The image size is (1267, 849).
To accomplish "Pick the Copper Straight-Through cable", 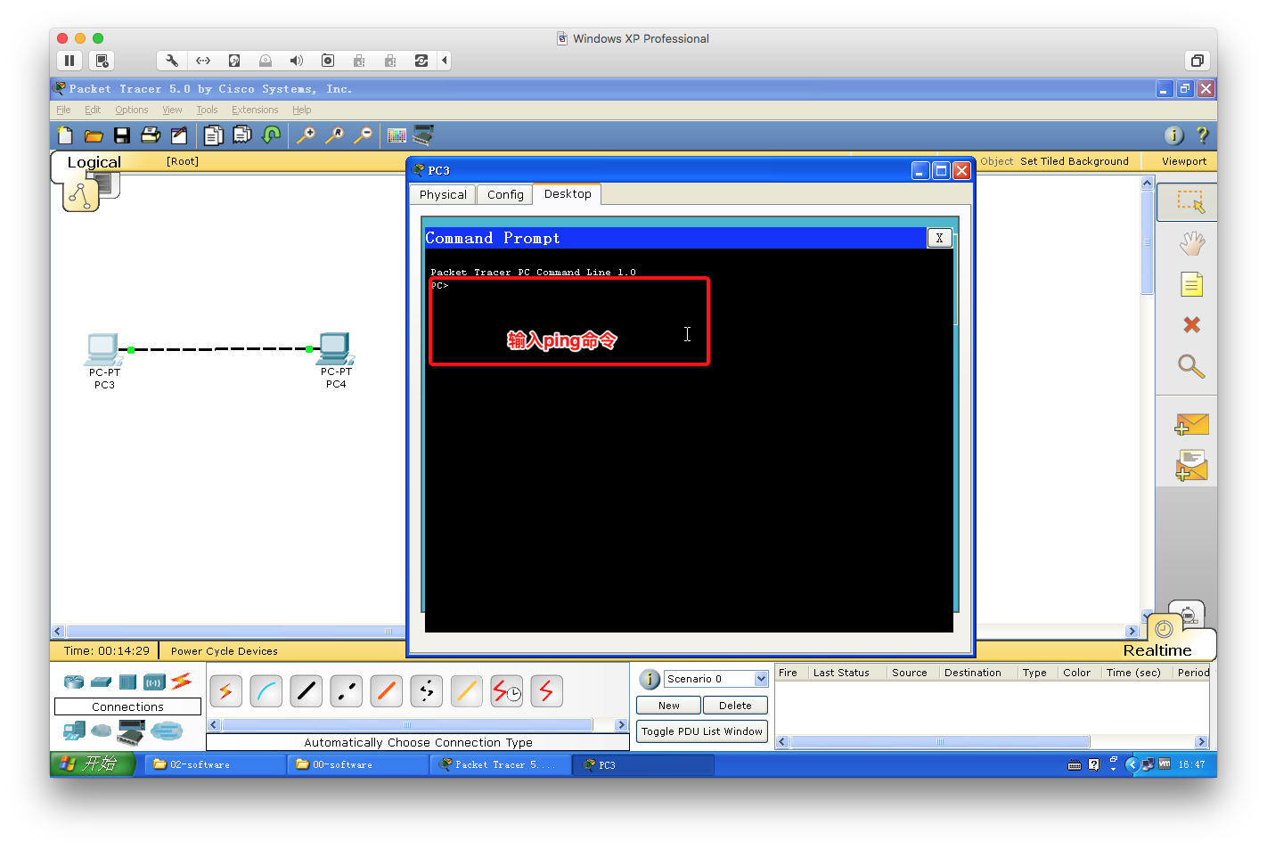I will pyautogui.click(x=306, y=691).
